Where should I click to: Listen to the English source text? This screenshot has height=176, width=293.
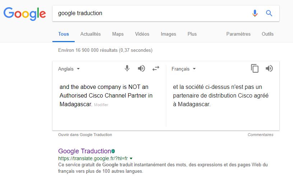tap(141, 68)
